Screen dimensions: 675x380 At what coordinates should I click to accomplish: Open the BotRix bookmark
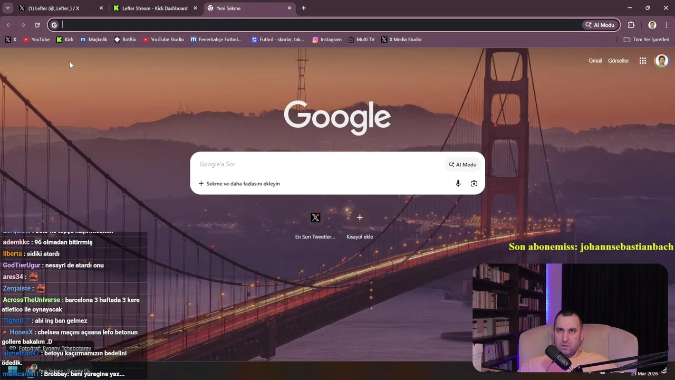(x=125, y=40)
